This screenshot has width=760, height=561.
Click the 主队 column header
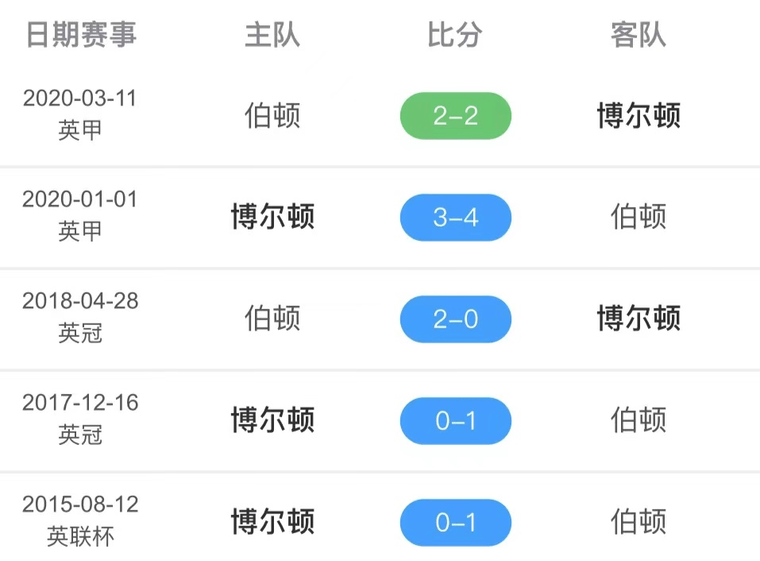(272, 34)
